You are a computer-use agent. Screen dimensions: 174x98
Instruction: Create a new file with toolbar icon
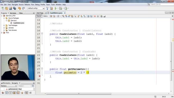click(3, 8)
